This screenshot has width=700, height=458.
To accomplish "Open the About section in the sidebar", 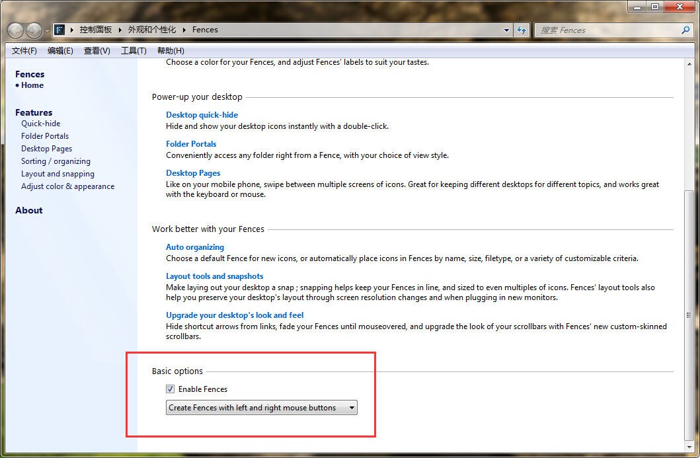I will click(29, 210).
